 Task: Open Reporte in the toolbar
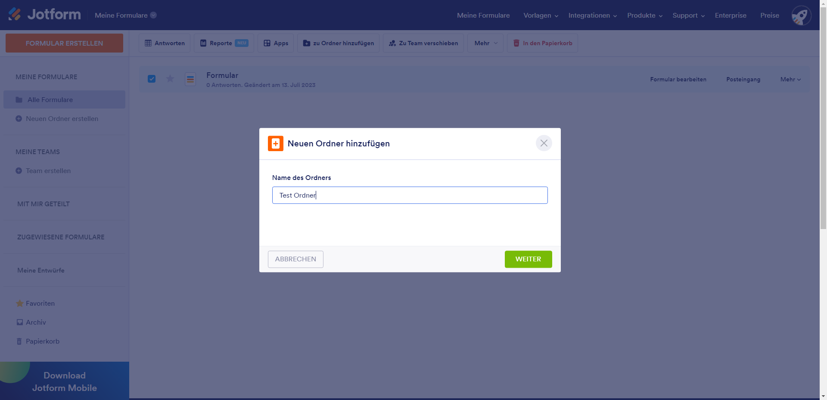(224, 43)
